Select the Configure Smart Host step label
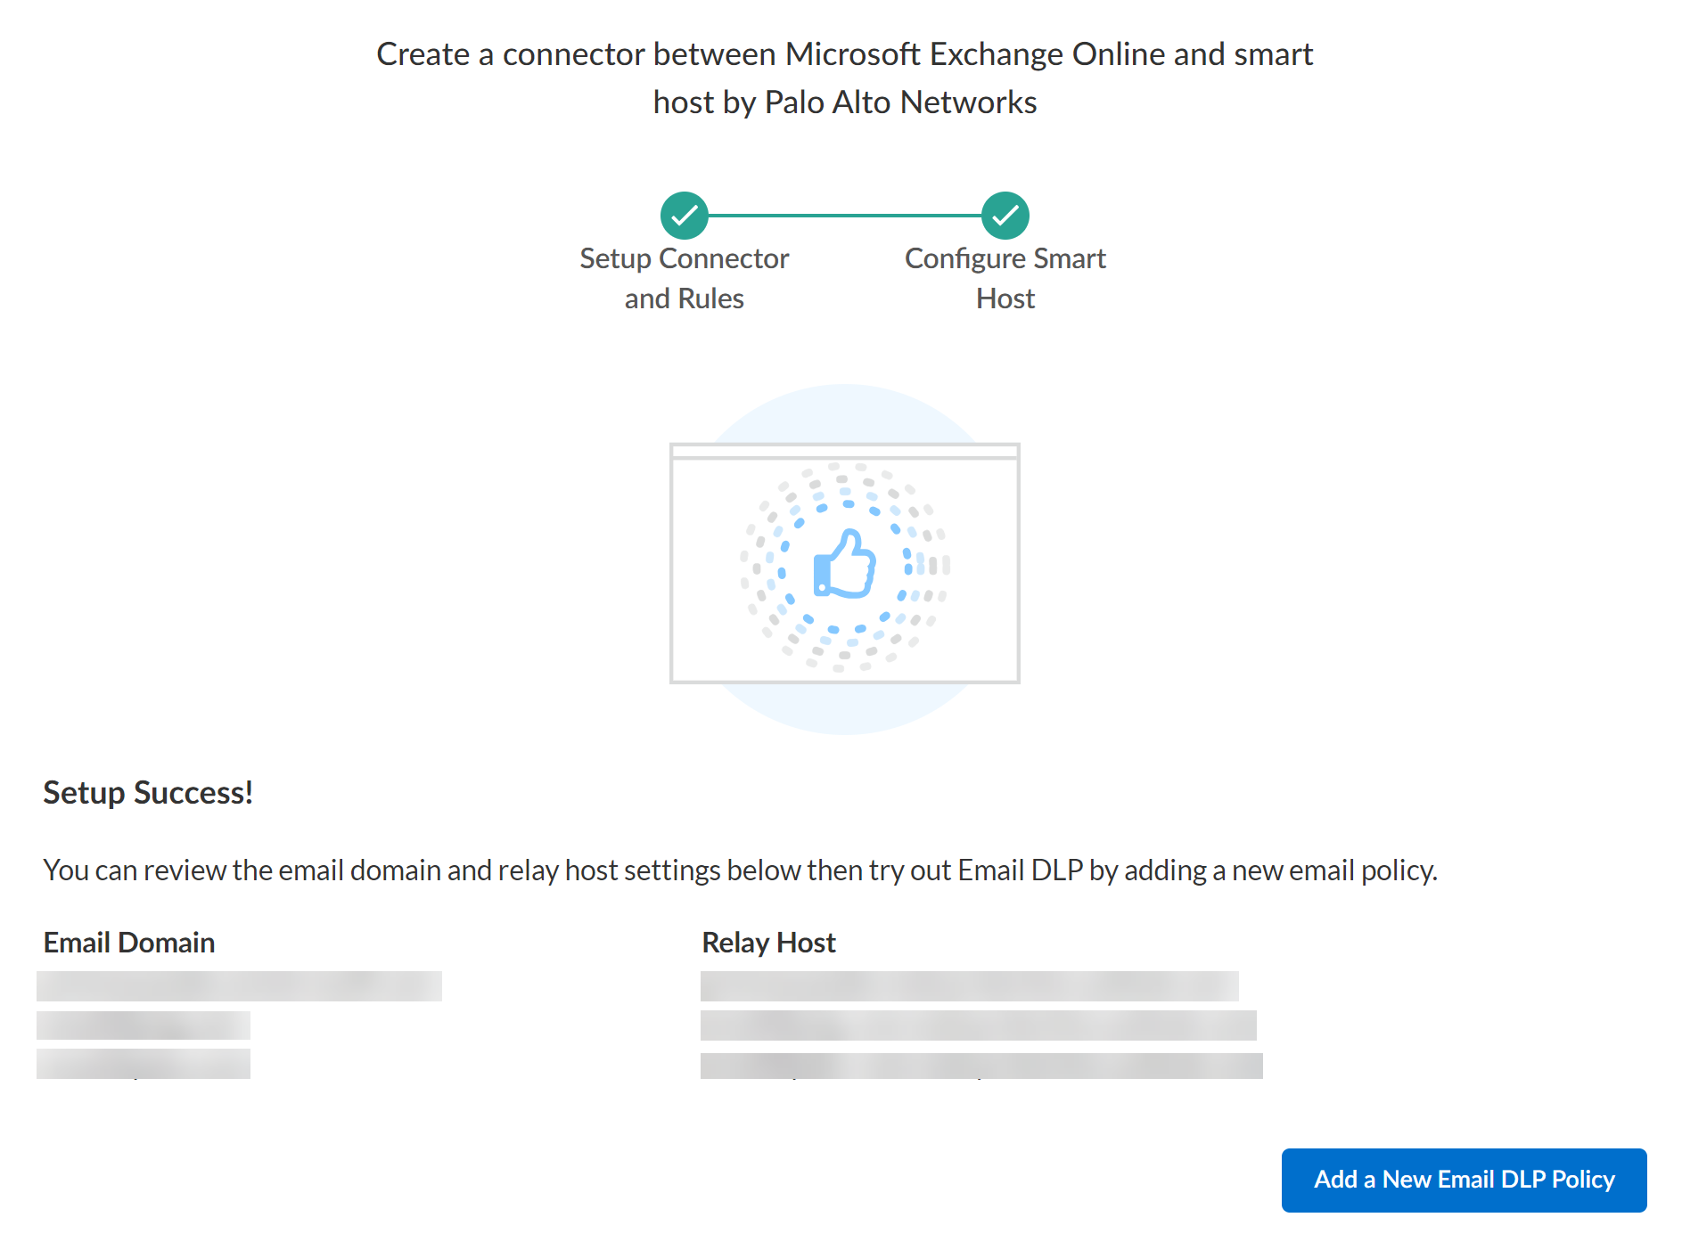Image resolution: width=1682 pixels, height=1250 pixels. [x=1005, y=278]
